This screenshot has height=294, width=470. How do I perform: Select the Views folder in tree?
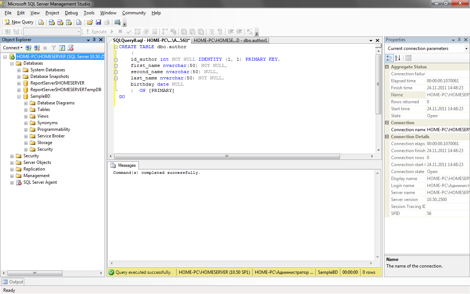click(43, 116)
